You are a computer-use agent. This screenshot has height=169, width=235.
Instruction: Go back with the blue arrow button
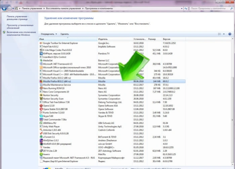pos(4,8)
